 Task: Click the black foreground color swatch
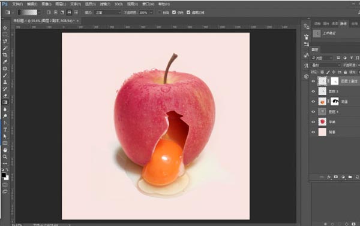coord(4,175)
